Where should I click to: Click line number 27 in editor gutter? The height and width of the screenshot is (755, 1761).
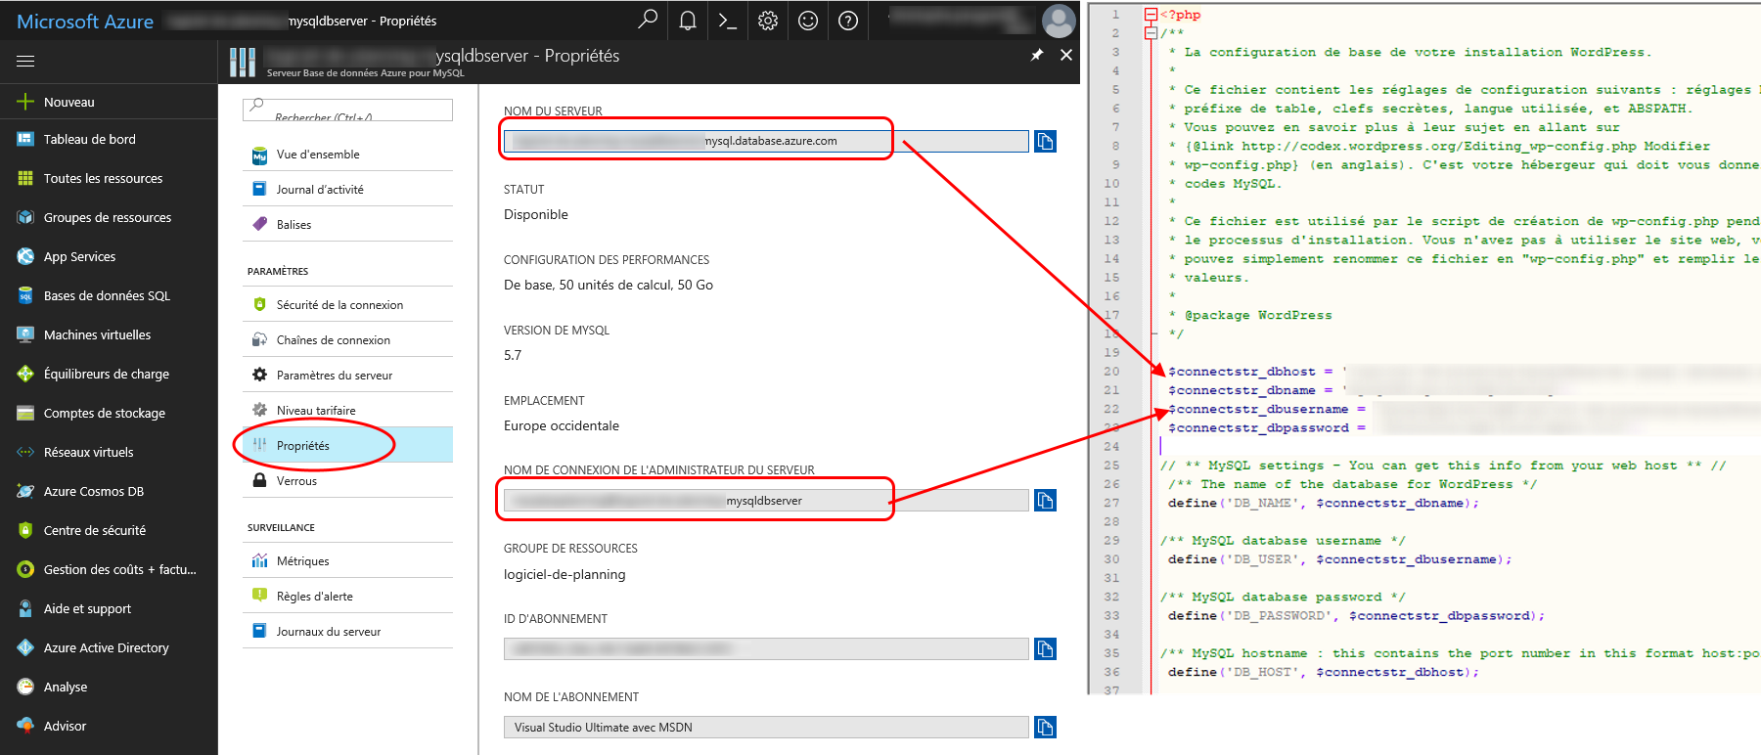coord(1111,503)
